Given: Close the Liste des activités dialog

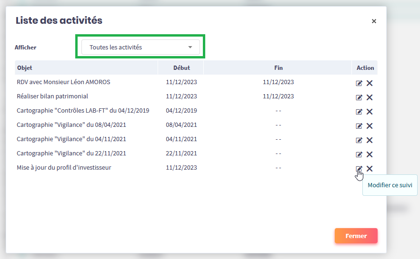Looking at the screenshot, I should (374, 21).
